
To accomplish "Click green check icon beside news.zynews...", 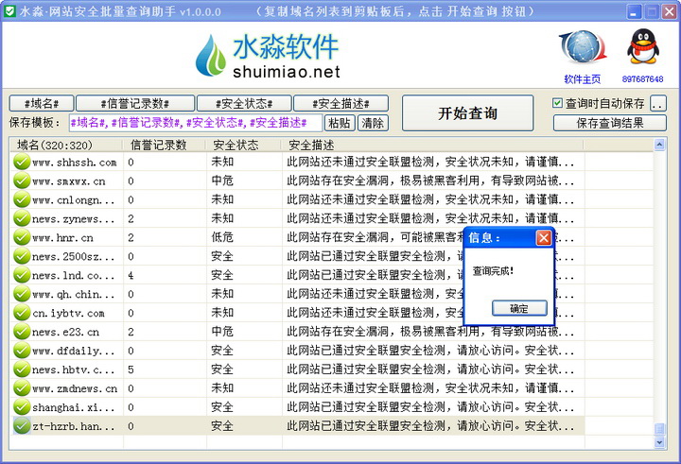I will (x=22, y=218).
